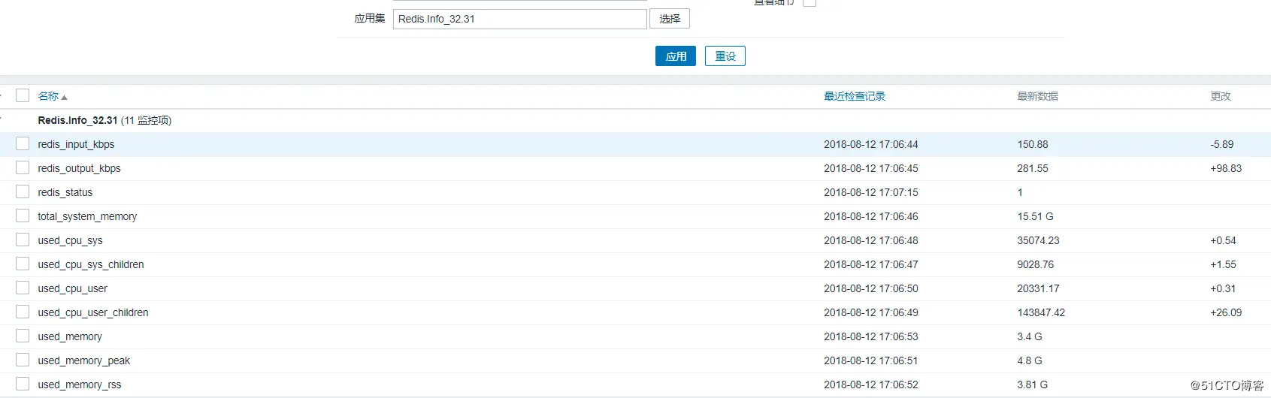Click the change value -5.89
Viewport: 1271px width, 398px height.
[x=1221, y=144]
